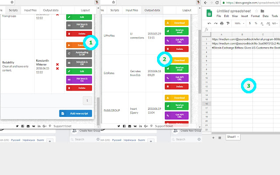Open the 123 number format dropdown
This screenshot has height=175, width=280.
pyautogui.click(x=275, y=23)
